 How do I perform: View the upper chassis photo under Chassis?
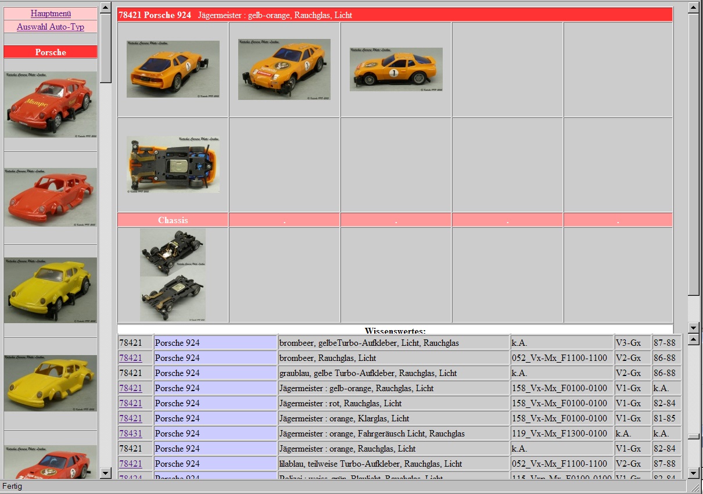[x=173, y=252]
